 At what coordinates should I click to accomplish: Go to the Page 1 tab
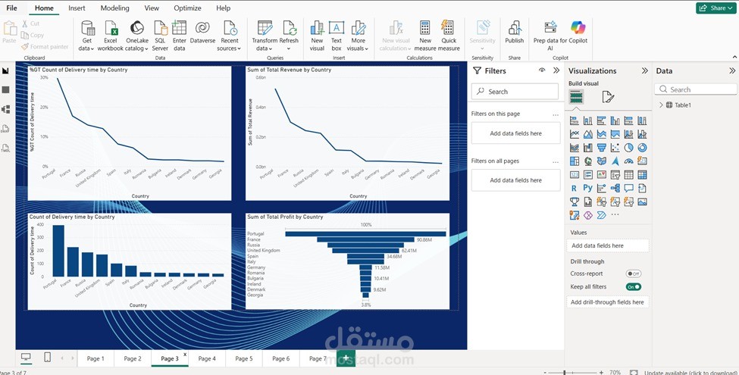tap(96, 358)
